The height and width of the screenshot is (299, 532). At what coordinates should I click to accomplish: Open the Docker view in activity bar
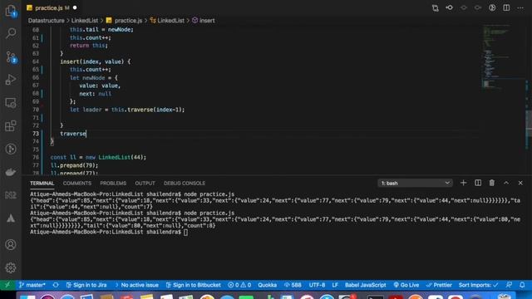click(11, 172)
